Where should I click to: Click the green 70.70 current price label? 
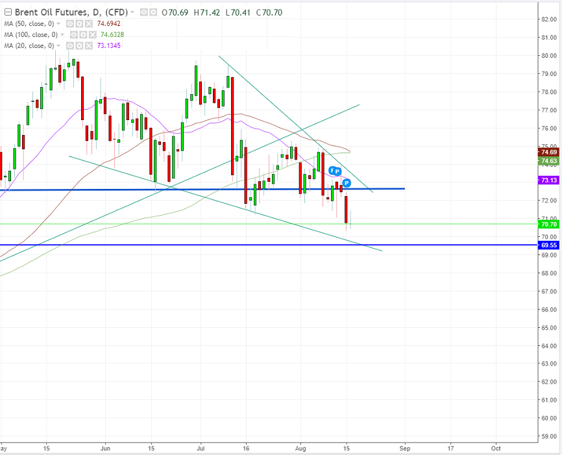click(x=548, y=224)
